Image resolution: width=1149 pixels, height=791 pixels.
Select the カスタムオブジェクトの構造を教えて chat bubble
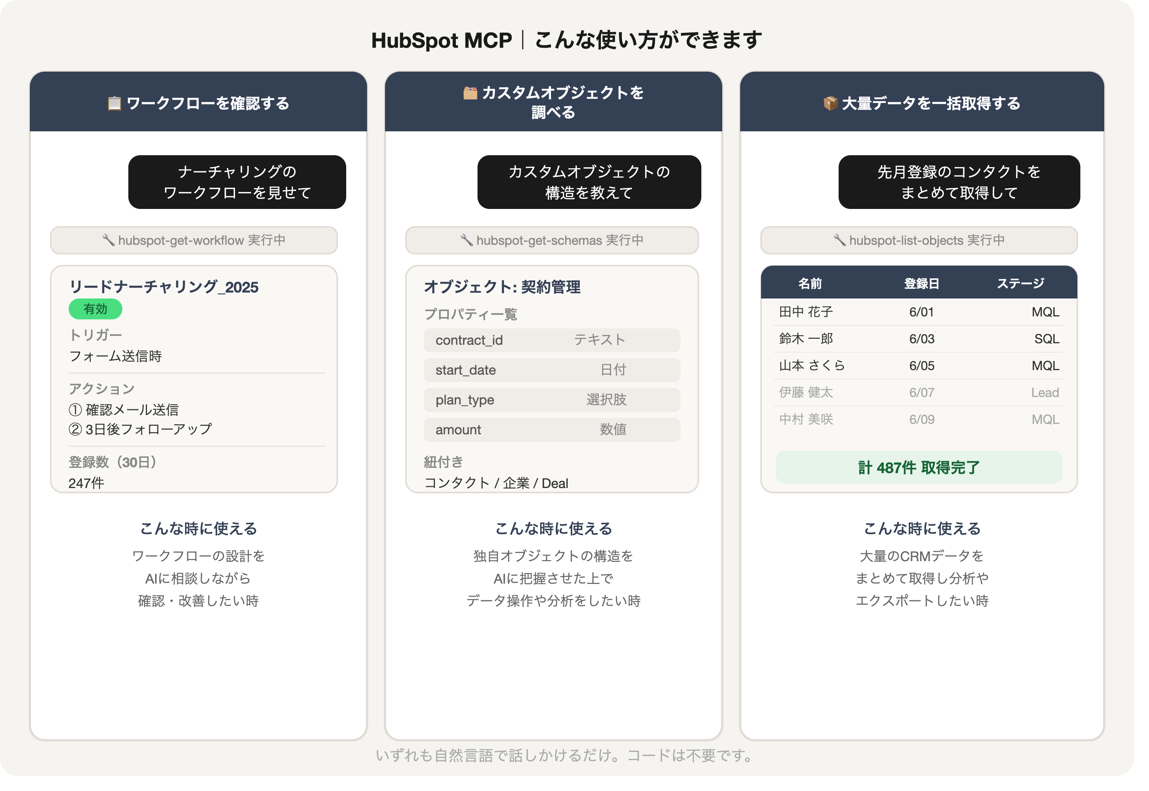589,182
